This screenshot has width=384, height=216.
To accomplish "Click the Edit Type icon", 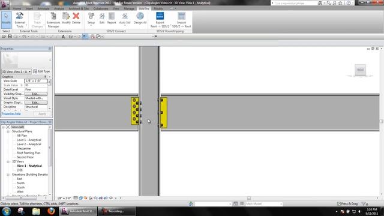I will [x=35, y=71].
